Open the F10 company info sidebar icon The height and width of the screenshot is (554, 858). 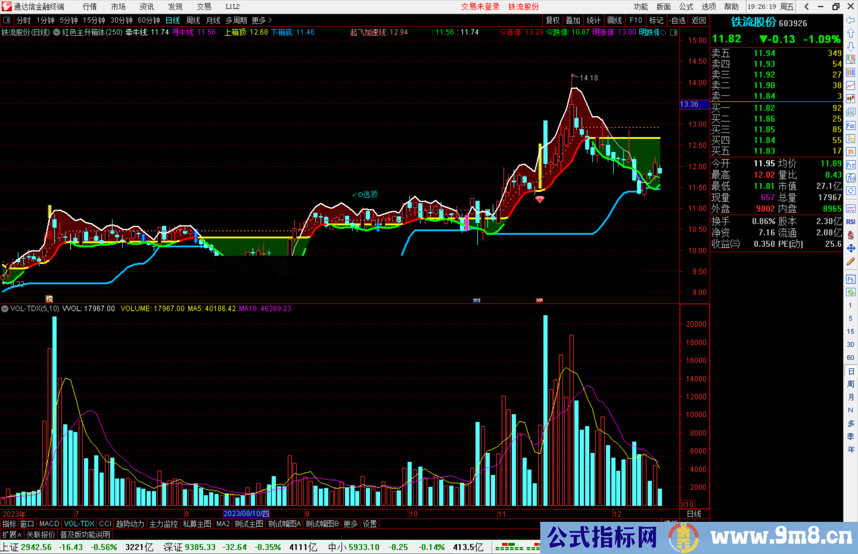[x=850, y=125]
